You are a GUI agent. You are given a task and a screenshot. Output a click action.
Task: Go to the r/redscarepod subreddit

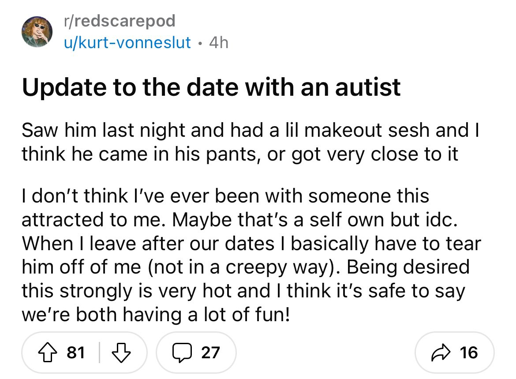pos(119,20)
